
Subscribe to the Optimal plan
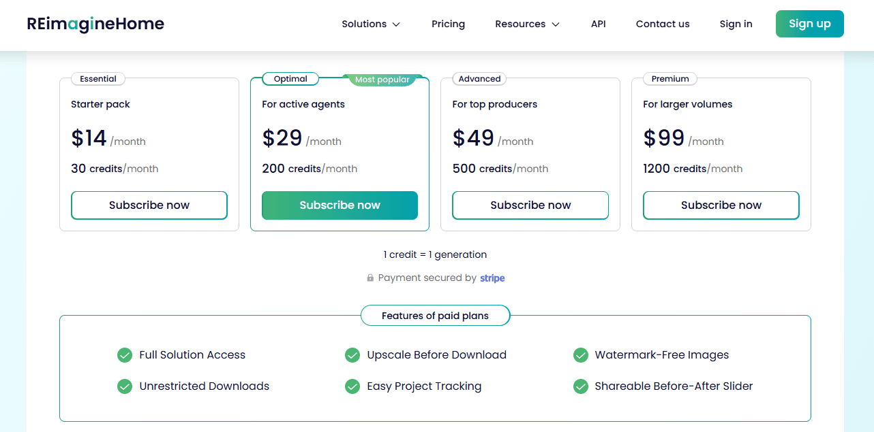pyautogui.click(x=340, y=205)
